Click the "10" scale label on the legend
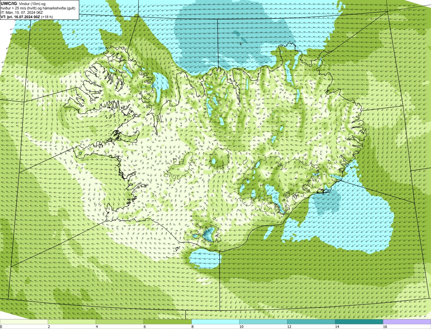 coord(241,327)
